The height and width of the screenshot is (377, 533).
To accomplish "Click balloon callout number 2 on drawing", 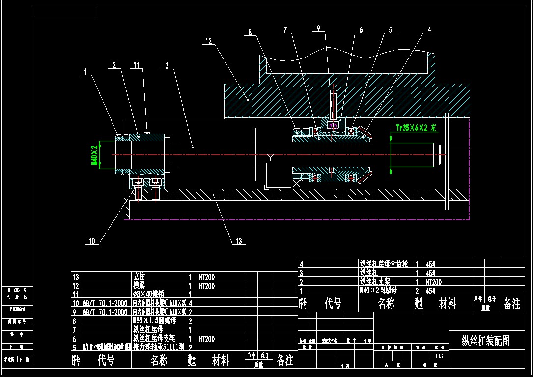I will coord(114,65).
